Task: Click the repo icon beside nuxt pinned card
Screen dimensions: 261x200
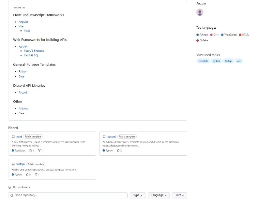Action: pos(13,137)
